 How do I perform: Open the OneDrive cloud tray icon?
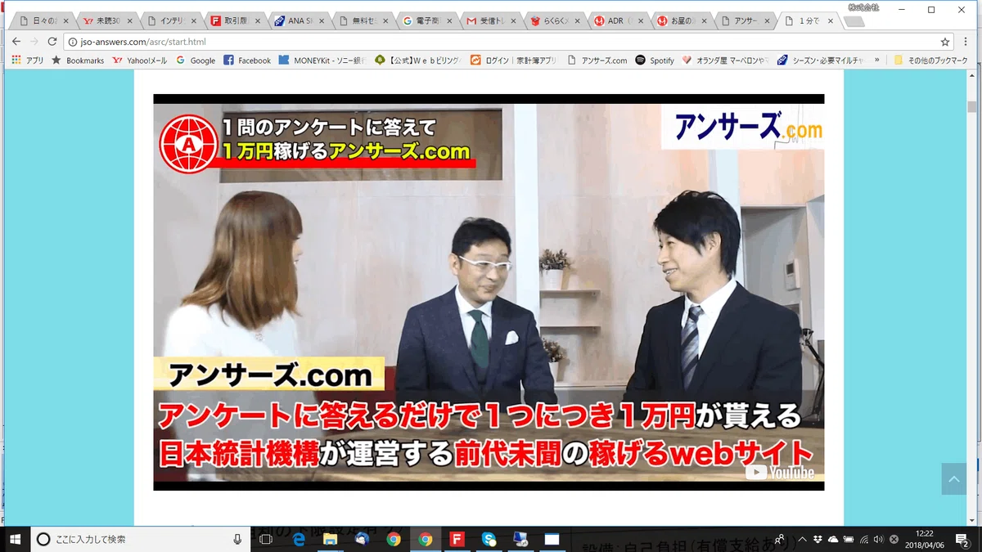[x=833, y=539]
